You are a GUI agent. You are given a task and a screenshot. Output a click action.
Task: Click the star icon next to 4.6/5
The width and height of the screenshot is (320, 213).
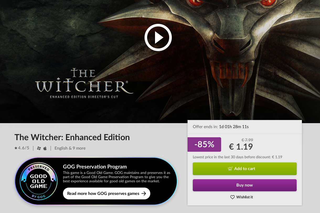(16, 148)
